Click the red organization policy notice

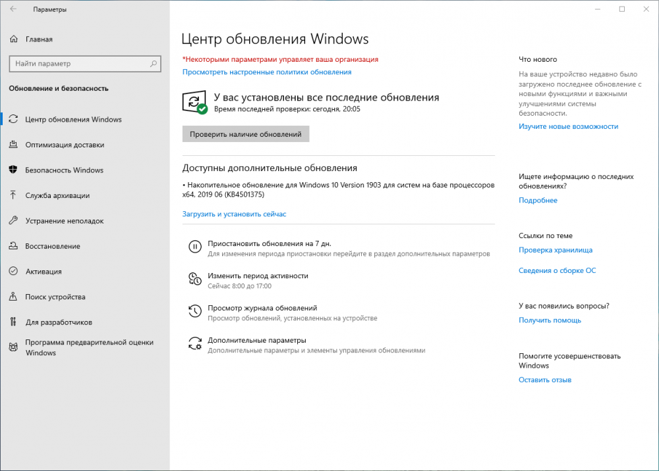pyautogui.click(x=280, y=60)
